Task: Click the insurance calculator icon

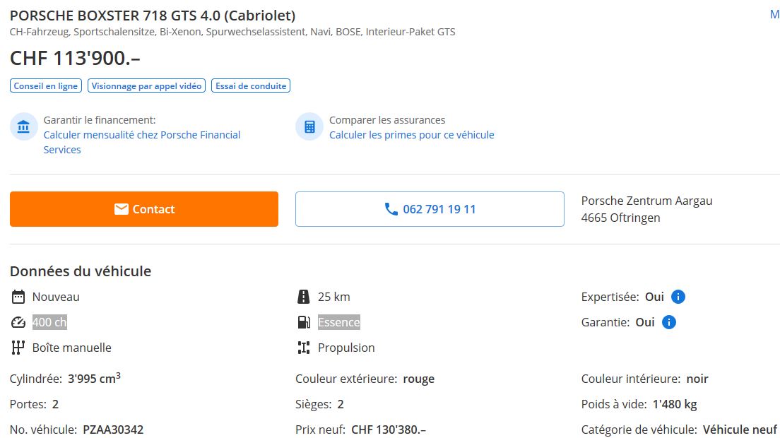Action: click(309, 126)
